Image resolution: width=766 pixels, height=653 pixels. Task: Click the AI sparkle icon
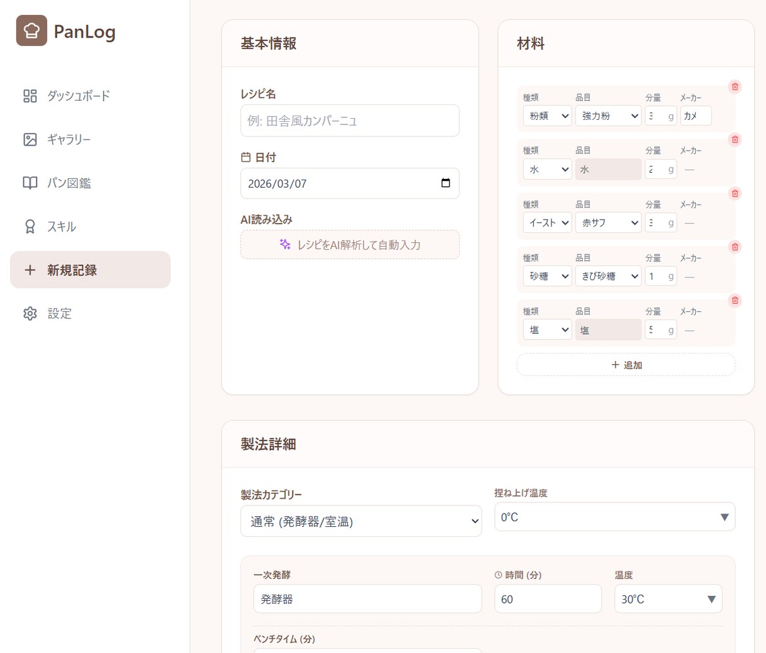coord(285,244)
